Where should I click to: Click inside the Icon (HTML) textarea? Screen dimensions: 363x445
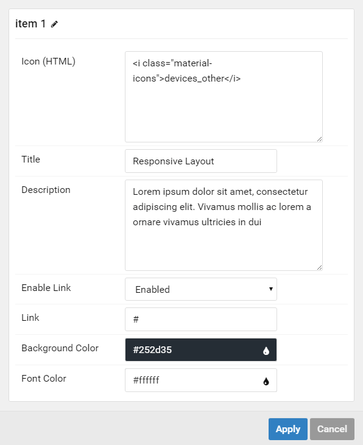coord(224,97)
